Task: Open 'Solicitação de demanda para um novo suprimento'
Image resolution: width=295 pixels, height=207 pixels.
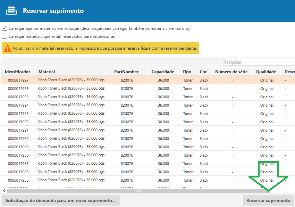Action: (61, 200)
